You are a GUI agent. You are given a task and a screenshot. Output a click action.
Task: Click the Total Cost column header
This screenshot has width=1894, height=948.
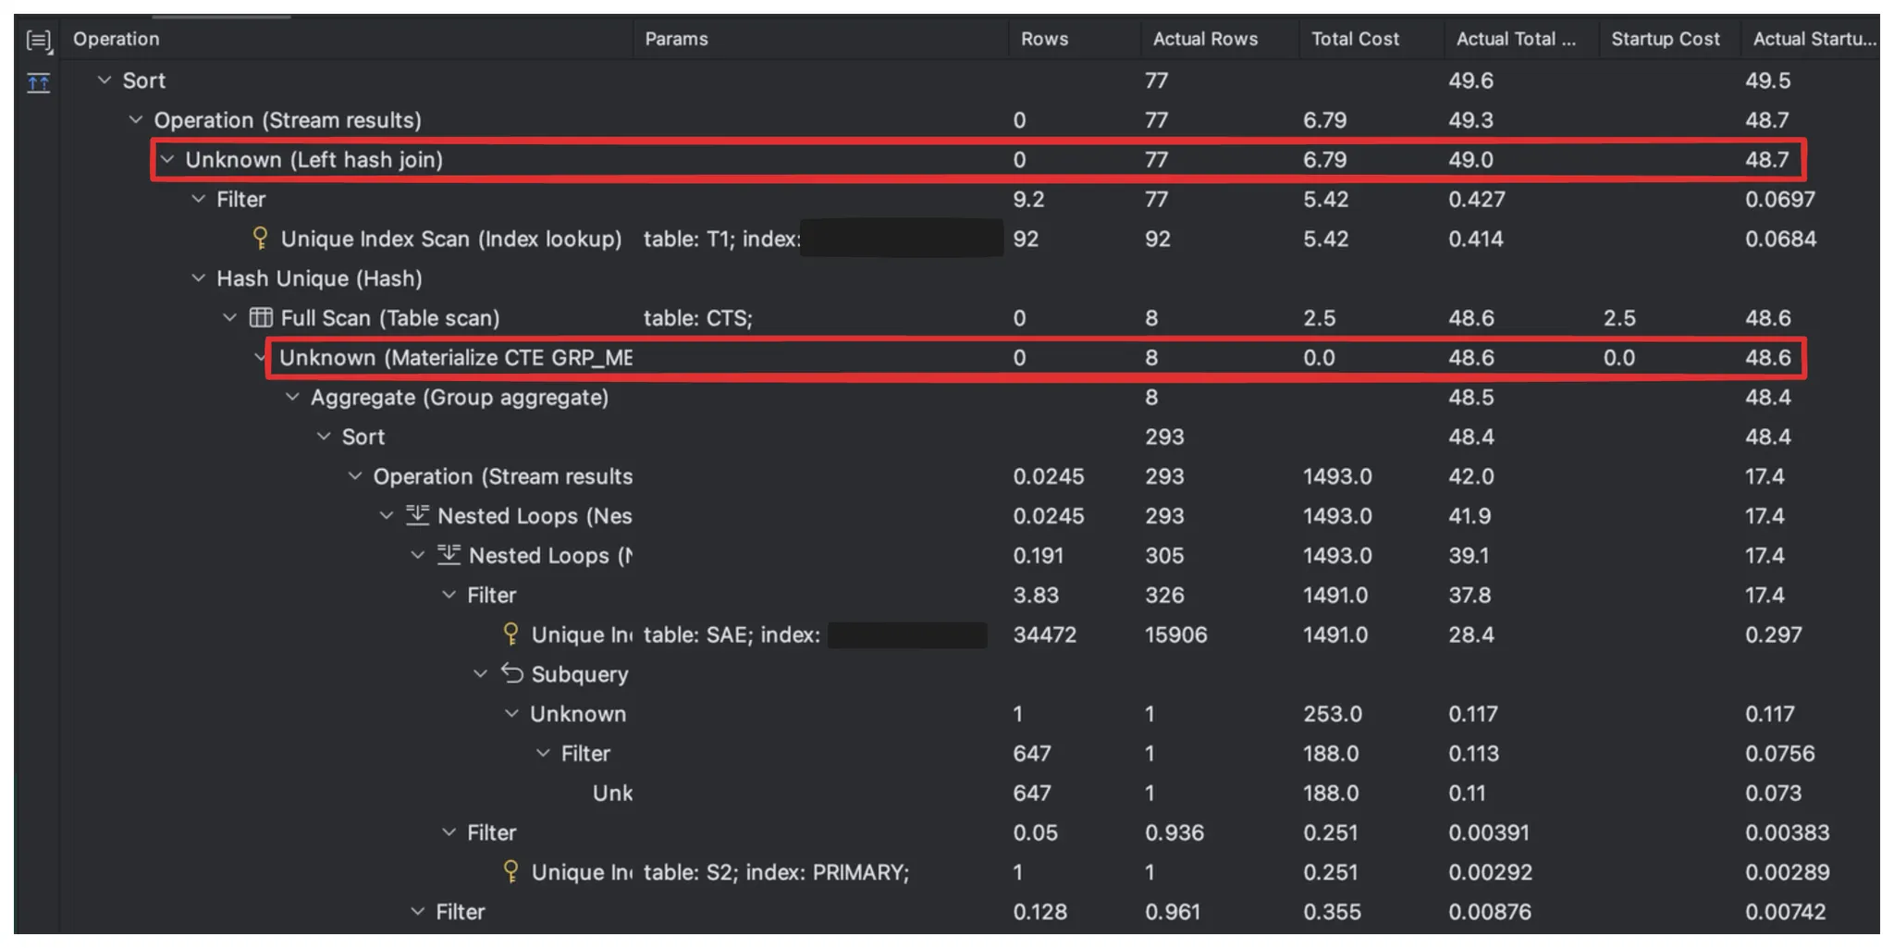click(1354, 39)
